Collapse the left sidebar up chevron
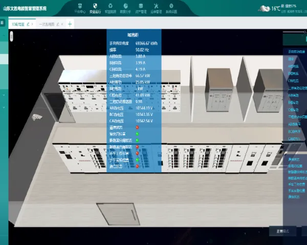This screenshot has width=307, height=245. 4,36
